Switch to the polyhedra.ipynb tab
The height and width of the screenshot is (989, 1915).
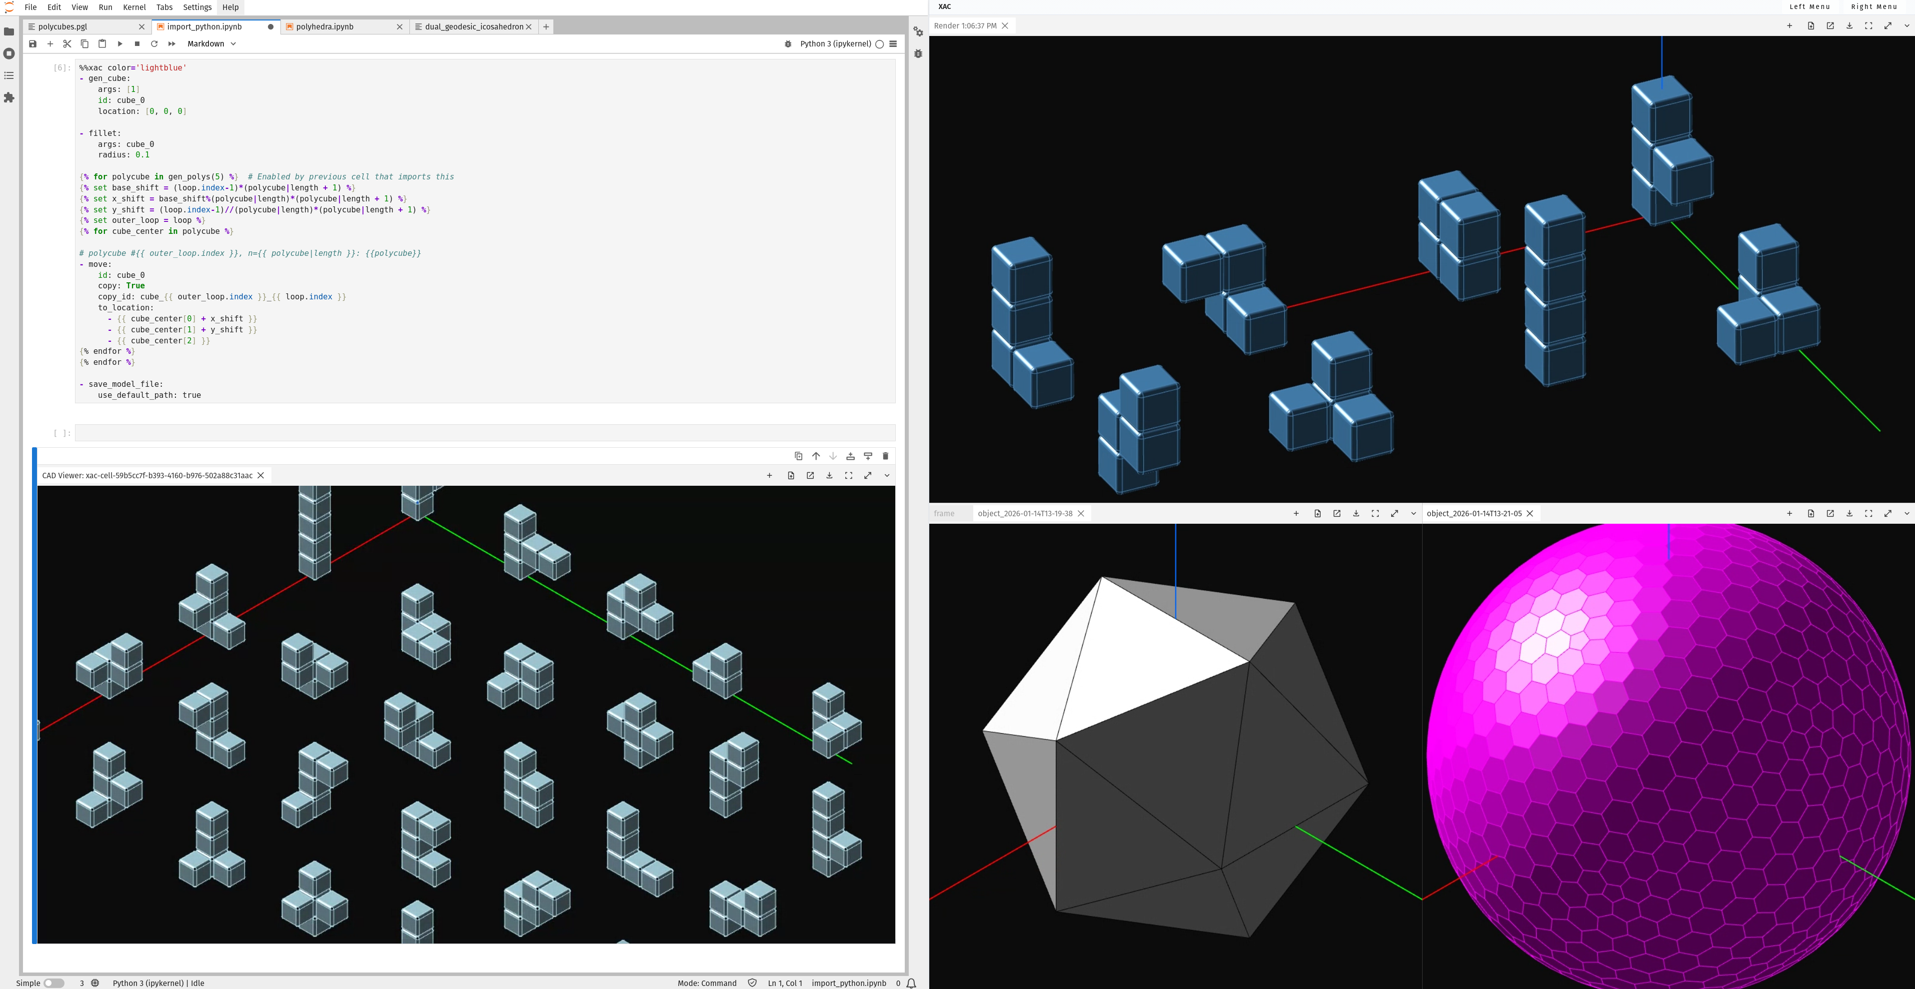[325, 27]
